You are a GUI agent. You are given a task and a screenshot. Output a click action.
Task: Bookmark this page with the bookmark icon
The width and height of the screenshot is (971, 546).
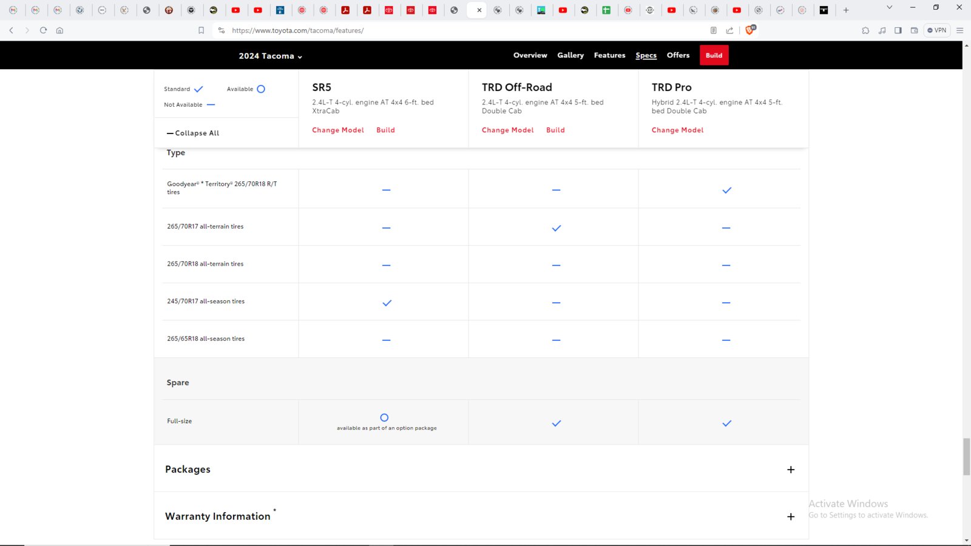(x=201, y=30)
